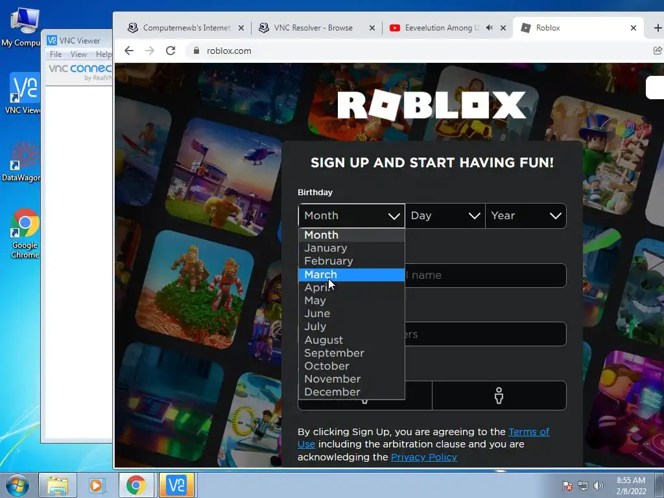This screenshot has width=664, height=498.
Task: Open the VNC Viewer desktop shortcut
Action: pyautogui.click(x=23, y=93)
